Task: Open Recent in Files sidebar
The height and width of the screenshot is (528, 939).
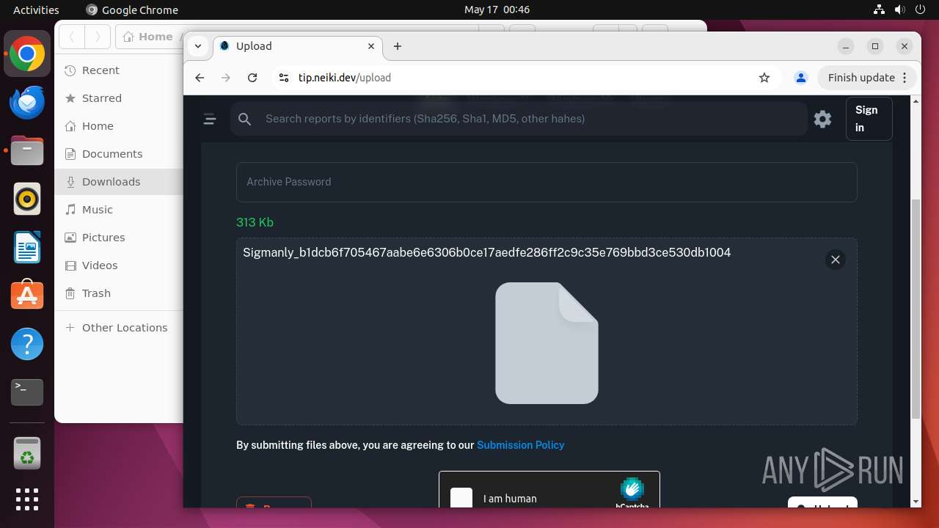Action: coord(119,70)
